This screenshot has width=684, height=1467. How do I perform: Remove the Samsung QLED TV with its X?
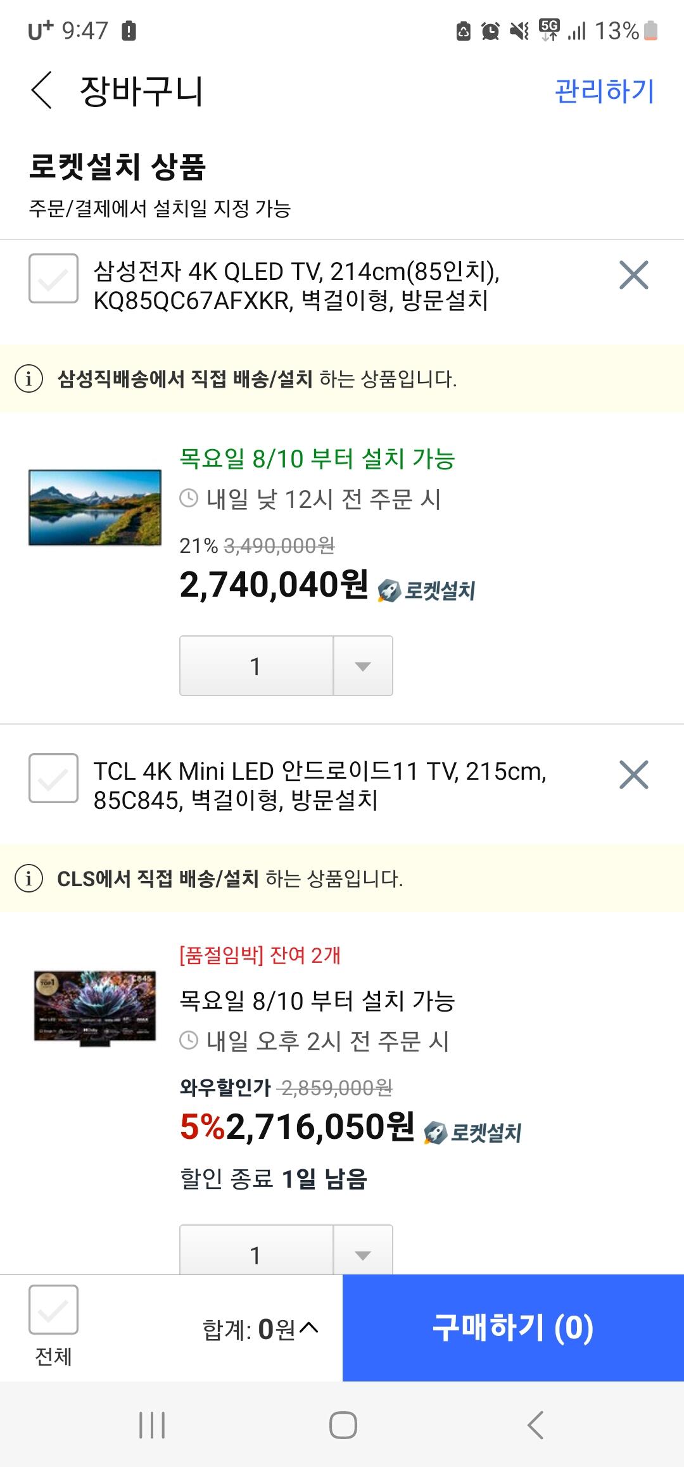tap(633, 275)
